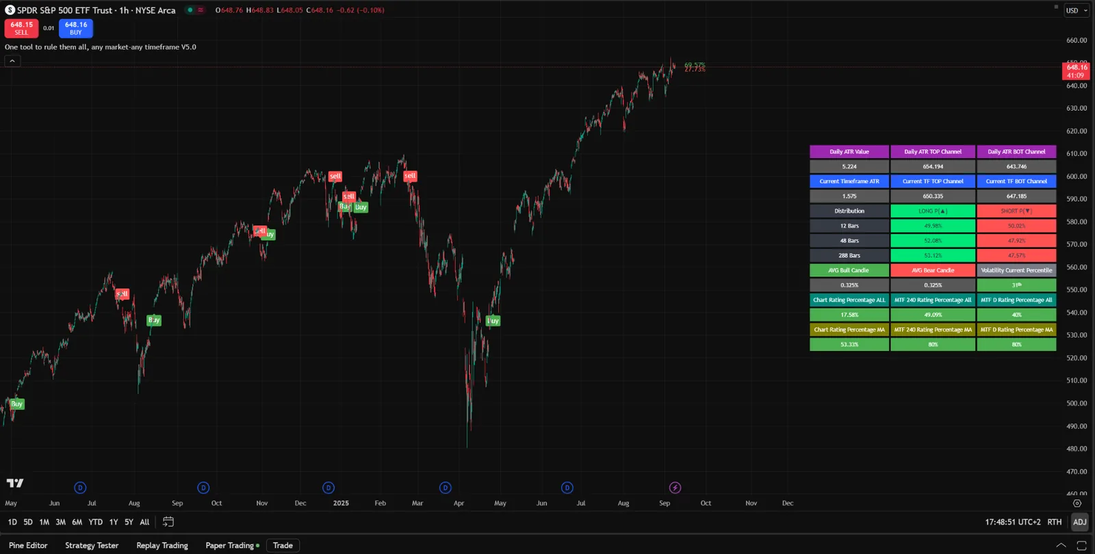The image size is (1095, 554).
Task: Collapse the indicator legend chevron
Action: pyautogui.click(x=12, y=61)
